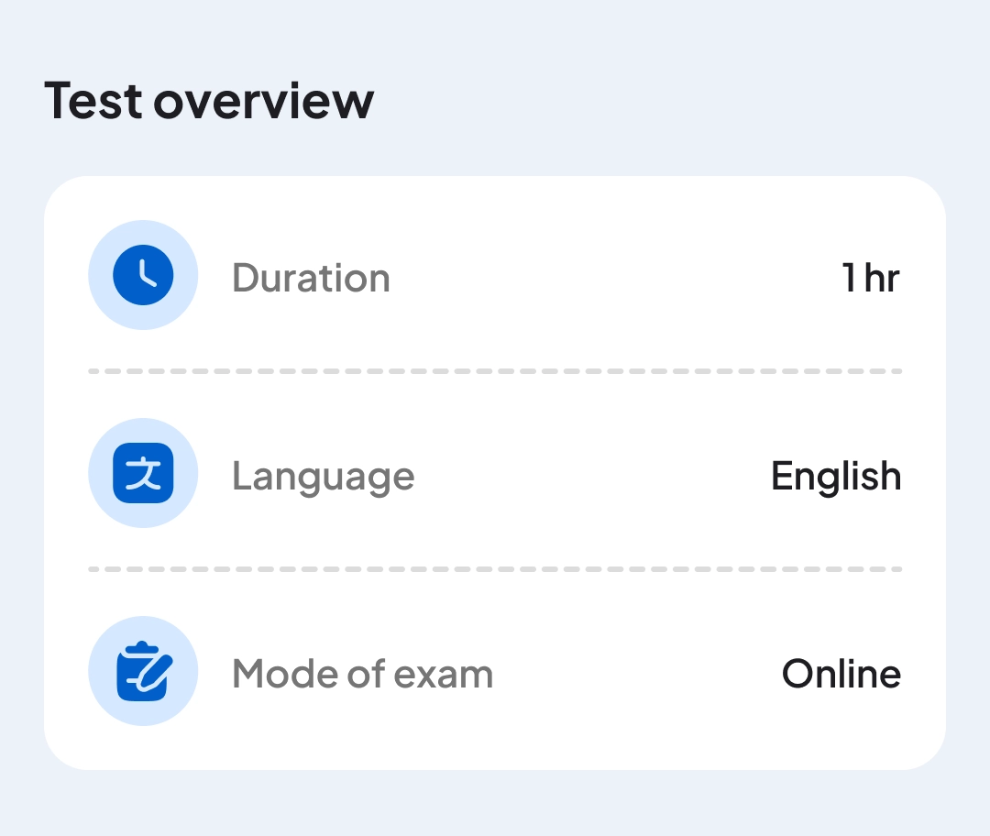
Task: Click the word Test in the heading
Action: click(x=94, y=99)
